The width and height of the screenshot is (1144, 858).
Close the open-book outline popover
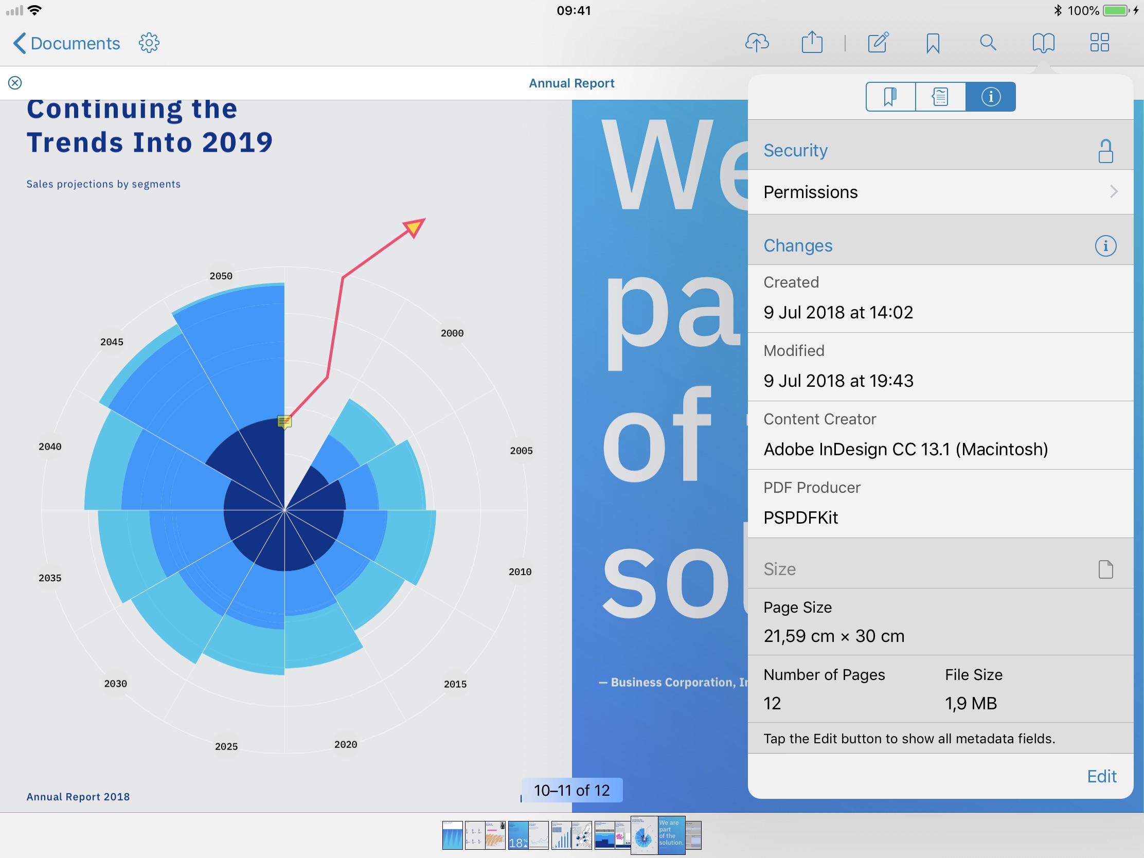(x=1043, y=42)
